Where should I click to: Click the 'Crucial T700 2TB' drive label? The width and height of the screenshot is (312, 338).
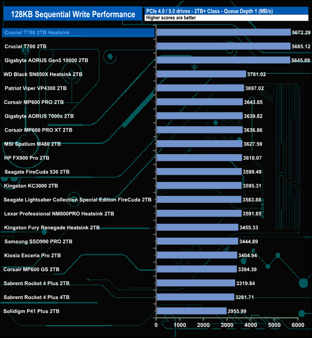tap(25, 47)
